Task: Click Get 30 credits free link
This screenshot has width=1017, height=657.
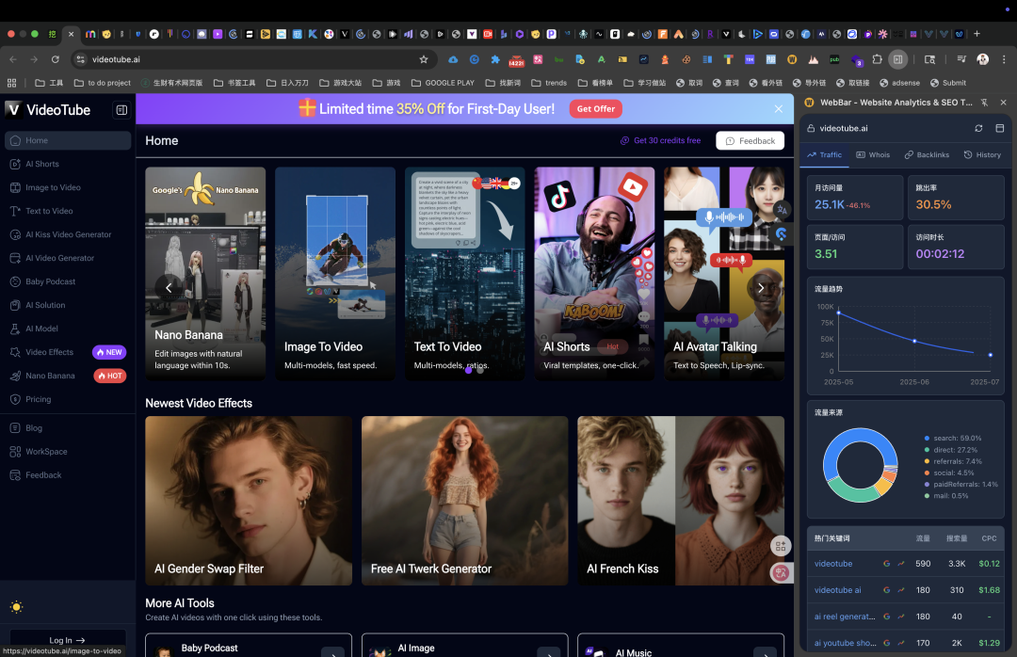Action: coord(660,141)
